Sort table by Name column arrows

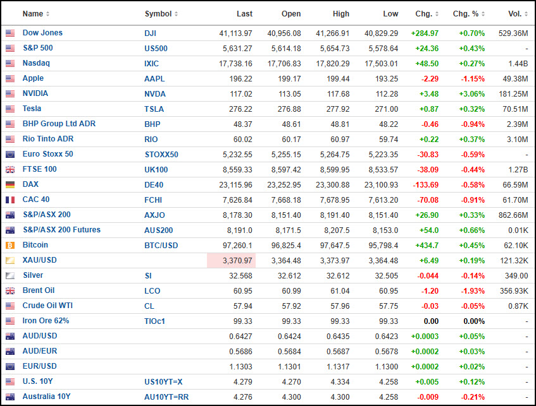(48, 14)
